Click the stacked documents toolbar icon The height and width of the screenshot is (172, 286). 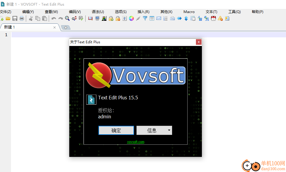(x=193, y=19)
